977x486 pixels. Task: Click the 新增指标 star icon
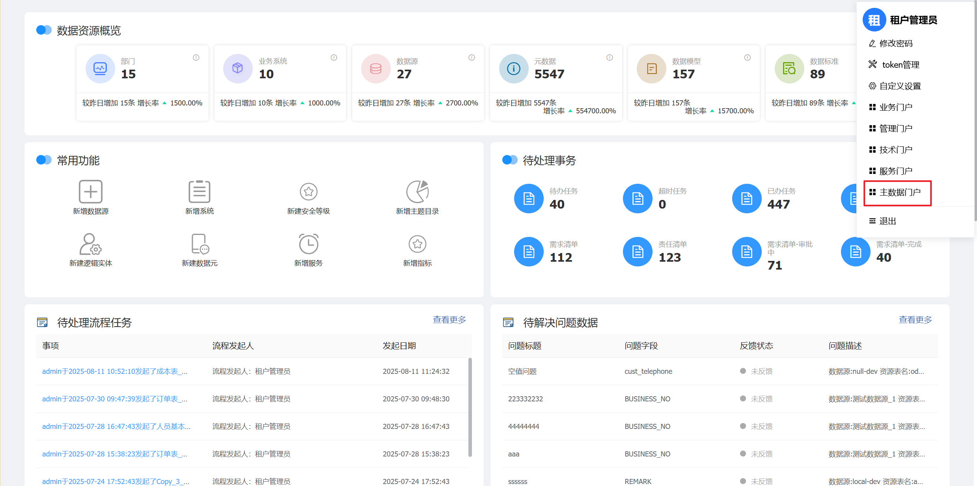tap(417, 244)
